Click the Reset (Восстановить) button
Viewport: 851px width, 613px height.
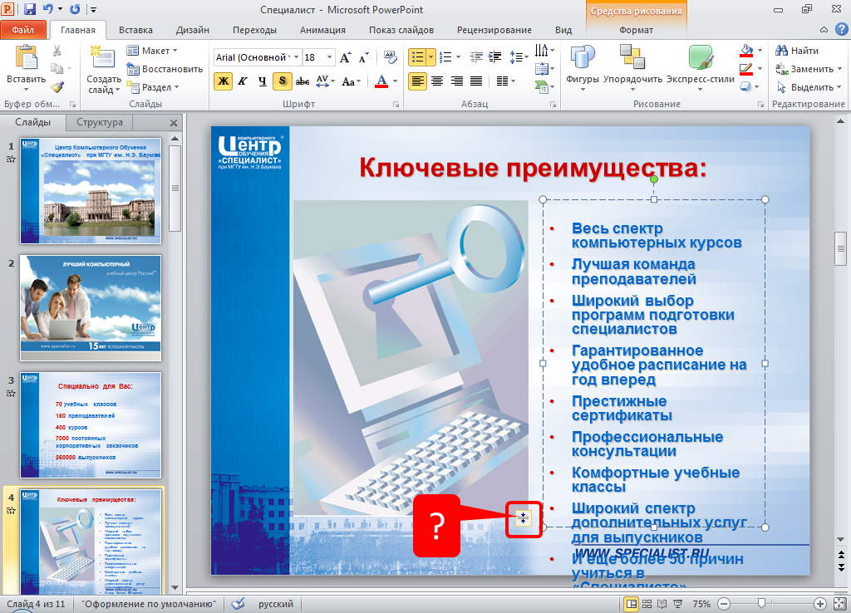pos(165,69)
